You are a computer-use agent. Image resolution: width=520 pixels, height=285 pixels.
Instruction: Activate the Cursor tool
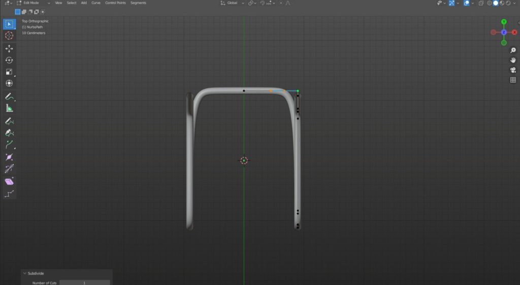tap(9, 35)
